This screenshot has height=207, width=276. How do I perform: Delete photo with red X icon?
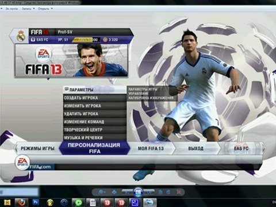179,192
